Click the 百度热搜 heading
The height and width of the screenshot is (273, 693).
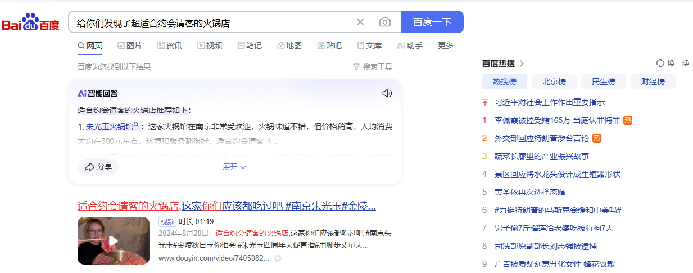pyautogui.click(x=499, y=63)
